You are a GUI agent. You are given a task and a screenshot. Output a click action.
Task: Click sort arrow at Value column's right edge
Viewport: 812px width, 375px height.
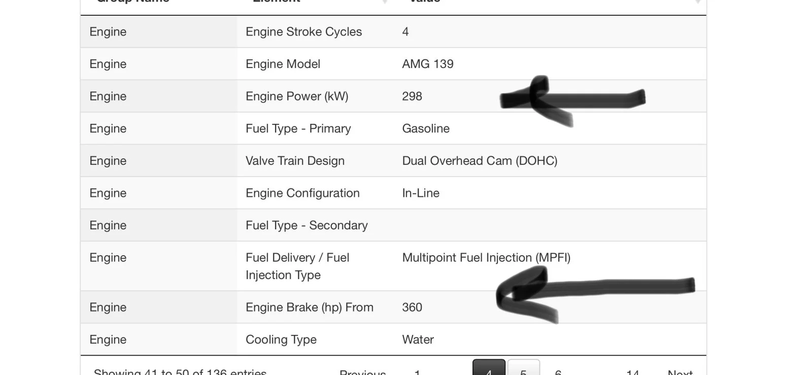tap(698, 2)
